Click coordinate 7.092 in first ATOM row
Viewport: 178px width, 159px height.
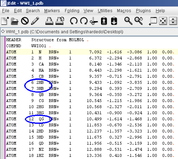coord(95,52)
